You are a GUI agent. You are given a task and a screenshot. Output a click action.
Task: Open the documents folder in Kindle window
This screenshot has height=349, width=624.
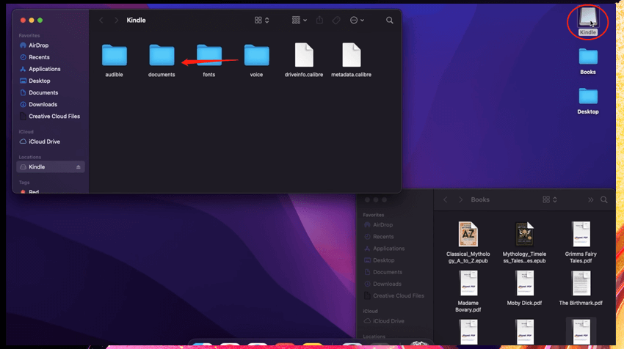point(162,55)
